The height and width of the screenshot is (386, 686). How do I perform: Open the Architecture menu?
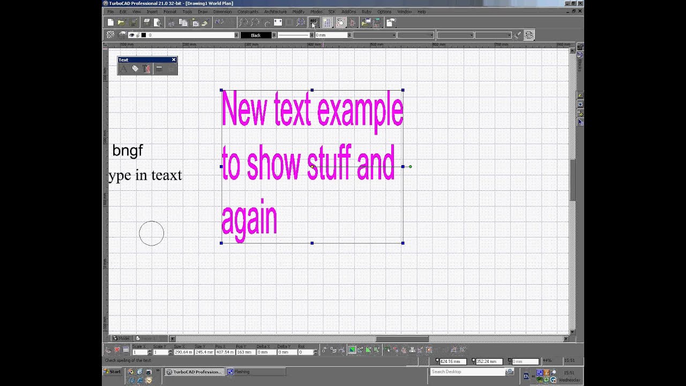(275, 11)
